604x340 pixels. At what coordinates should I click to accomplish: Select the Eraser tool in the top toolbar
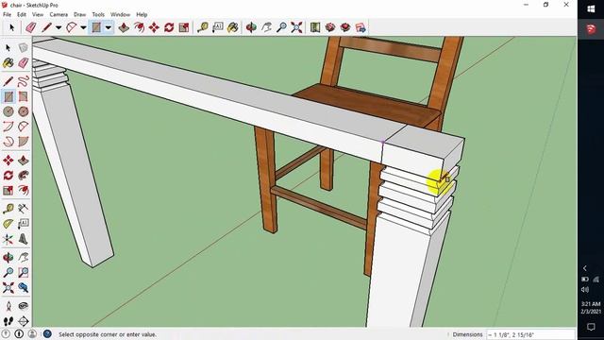pos(31,27)
